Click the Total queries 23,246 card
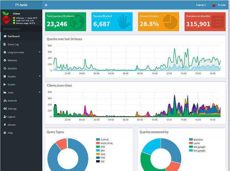230x171 pixels. click(66, 22)
